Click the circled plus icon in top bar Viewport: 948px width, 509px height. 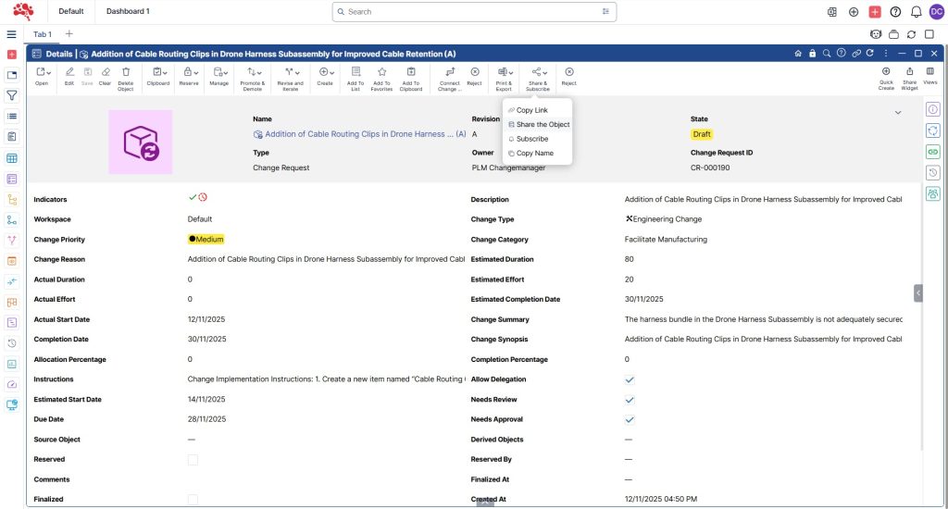pyautogui.click(x=854, y=11)
